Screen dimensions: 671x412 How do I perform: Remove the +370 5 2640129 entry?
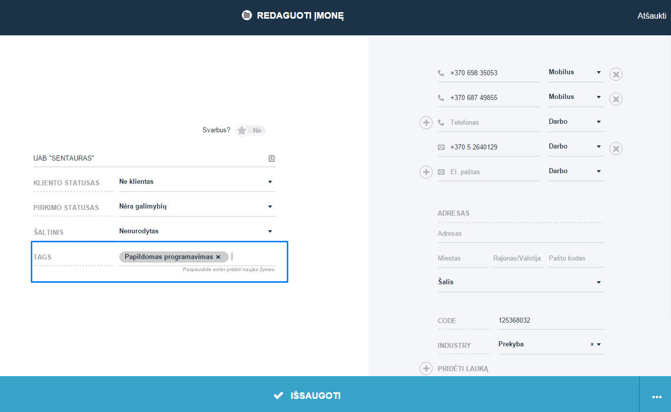pos(615,148)
